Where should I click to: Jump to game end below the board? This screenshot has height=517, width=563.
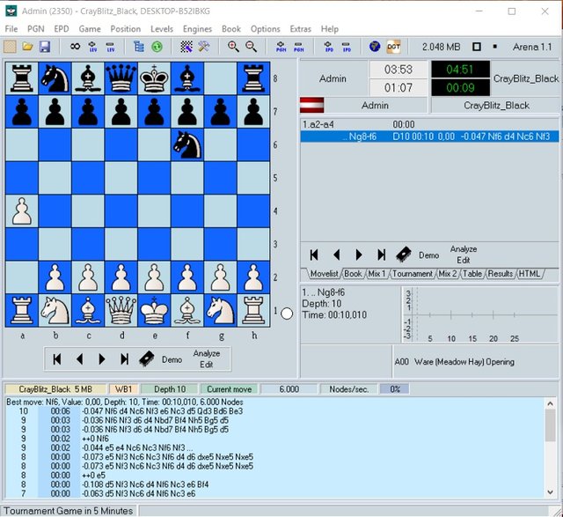124,359
